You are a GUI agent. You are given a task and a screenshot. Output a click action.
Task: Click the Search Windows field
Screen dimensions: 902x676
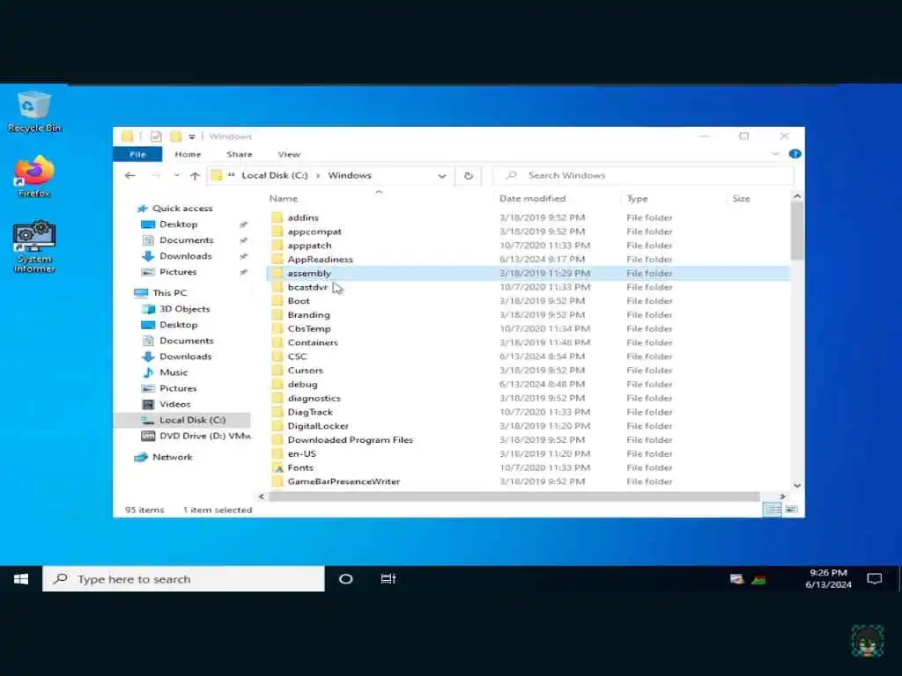pyautogui.click(x=643, y=175)
